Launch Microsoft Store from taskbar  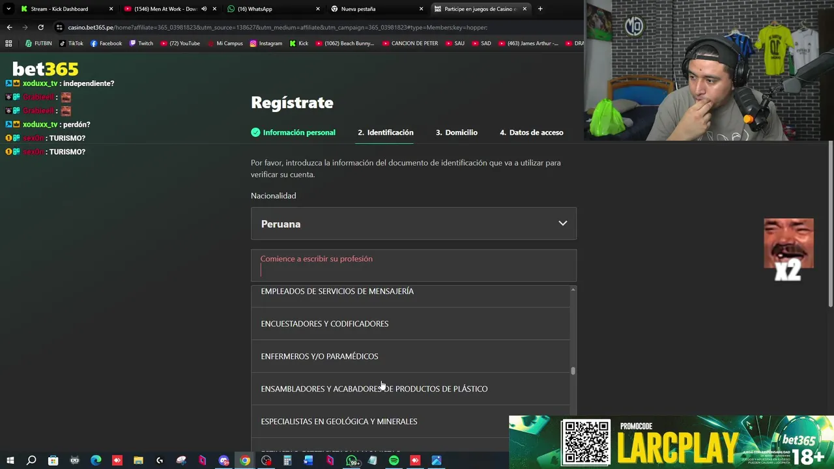pos(53,461)
